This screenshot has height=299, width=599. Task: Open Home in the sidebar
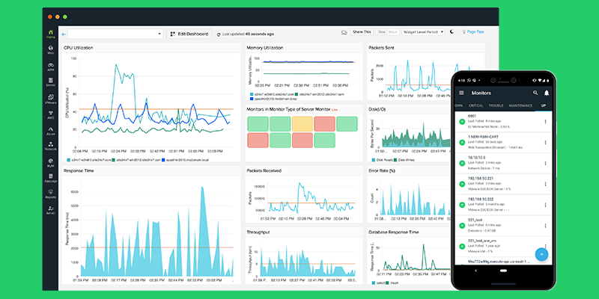tap(50, 34)
